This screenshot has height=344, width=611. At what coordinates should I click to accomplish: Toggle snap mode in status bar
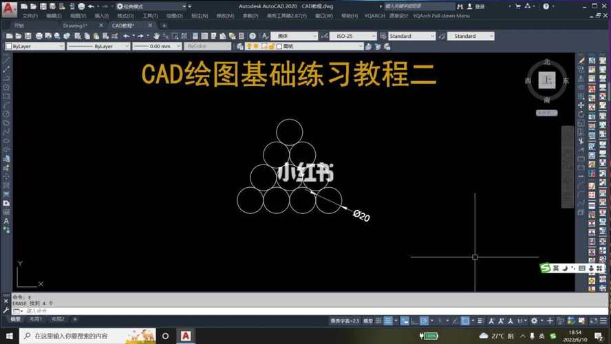click(x=388, y=321)
